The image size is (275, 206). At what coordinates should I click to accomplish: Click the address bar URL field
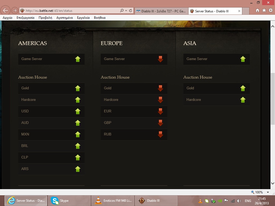(x=70, y=10)
